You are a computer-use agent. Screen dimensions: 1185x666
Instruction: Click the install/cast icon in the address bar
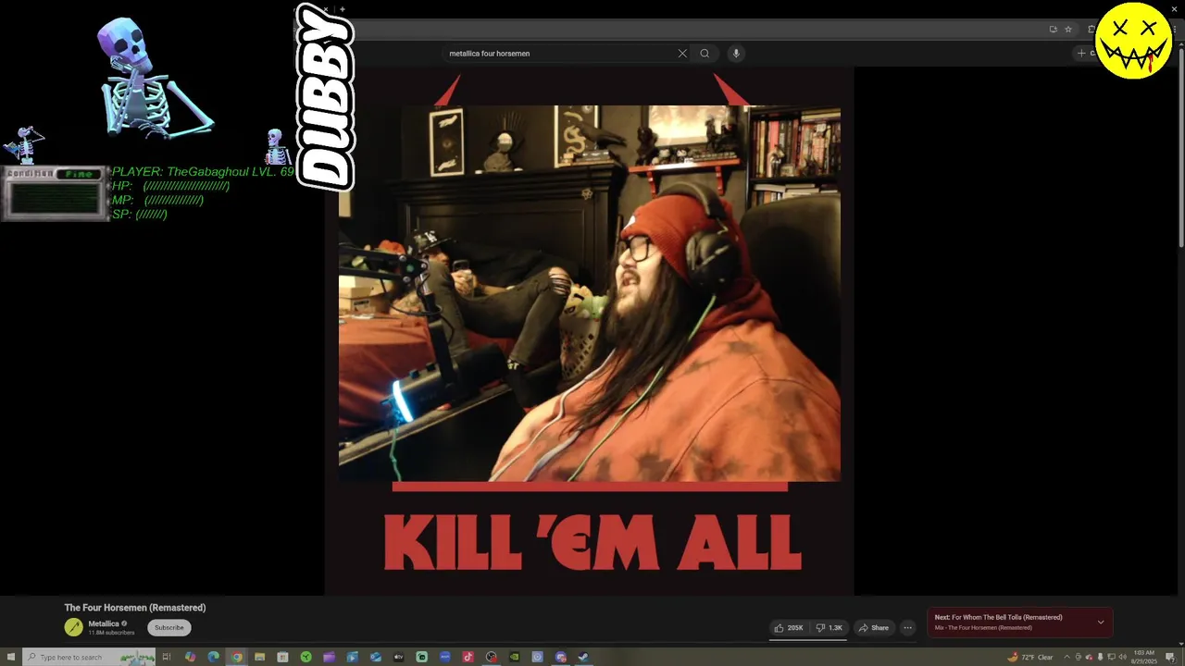1053,30
